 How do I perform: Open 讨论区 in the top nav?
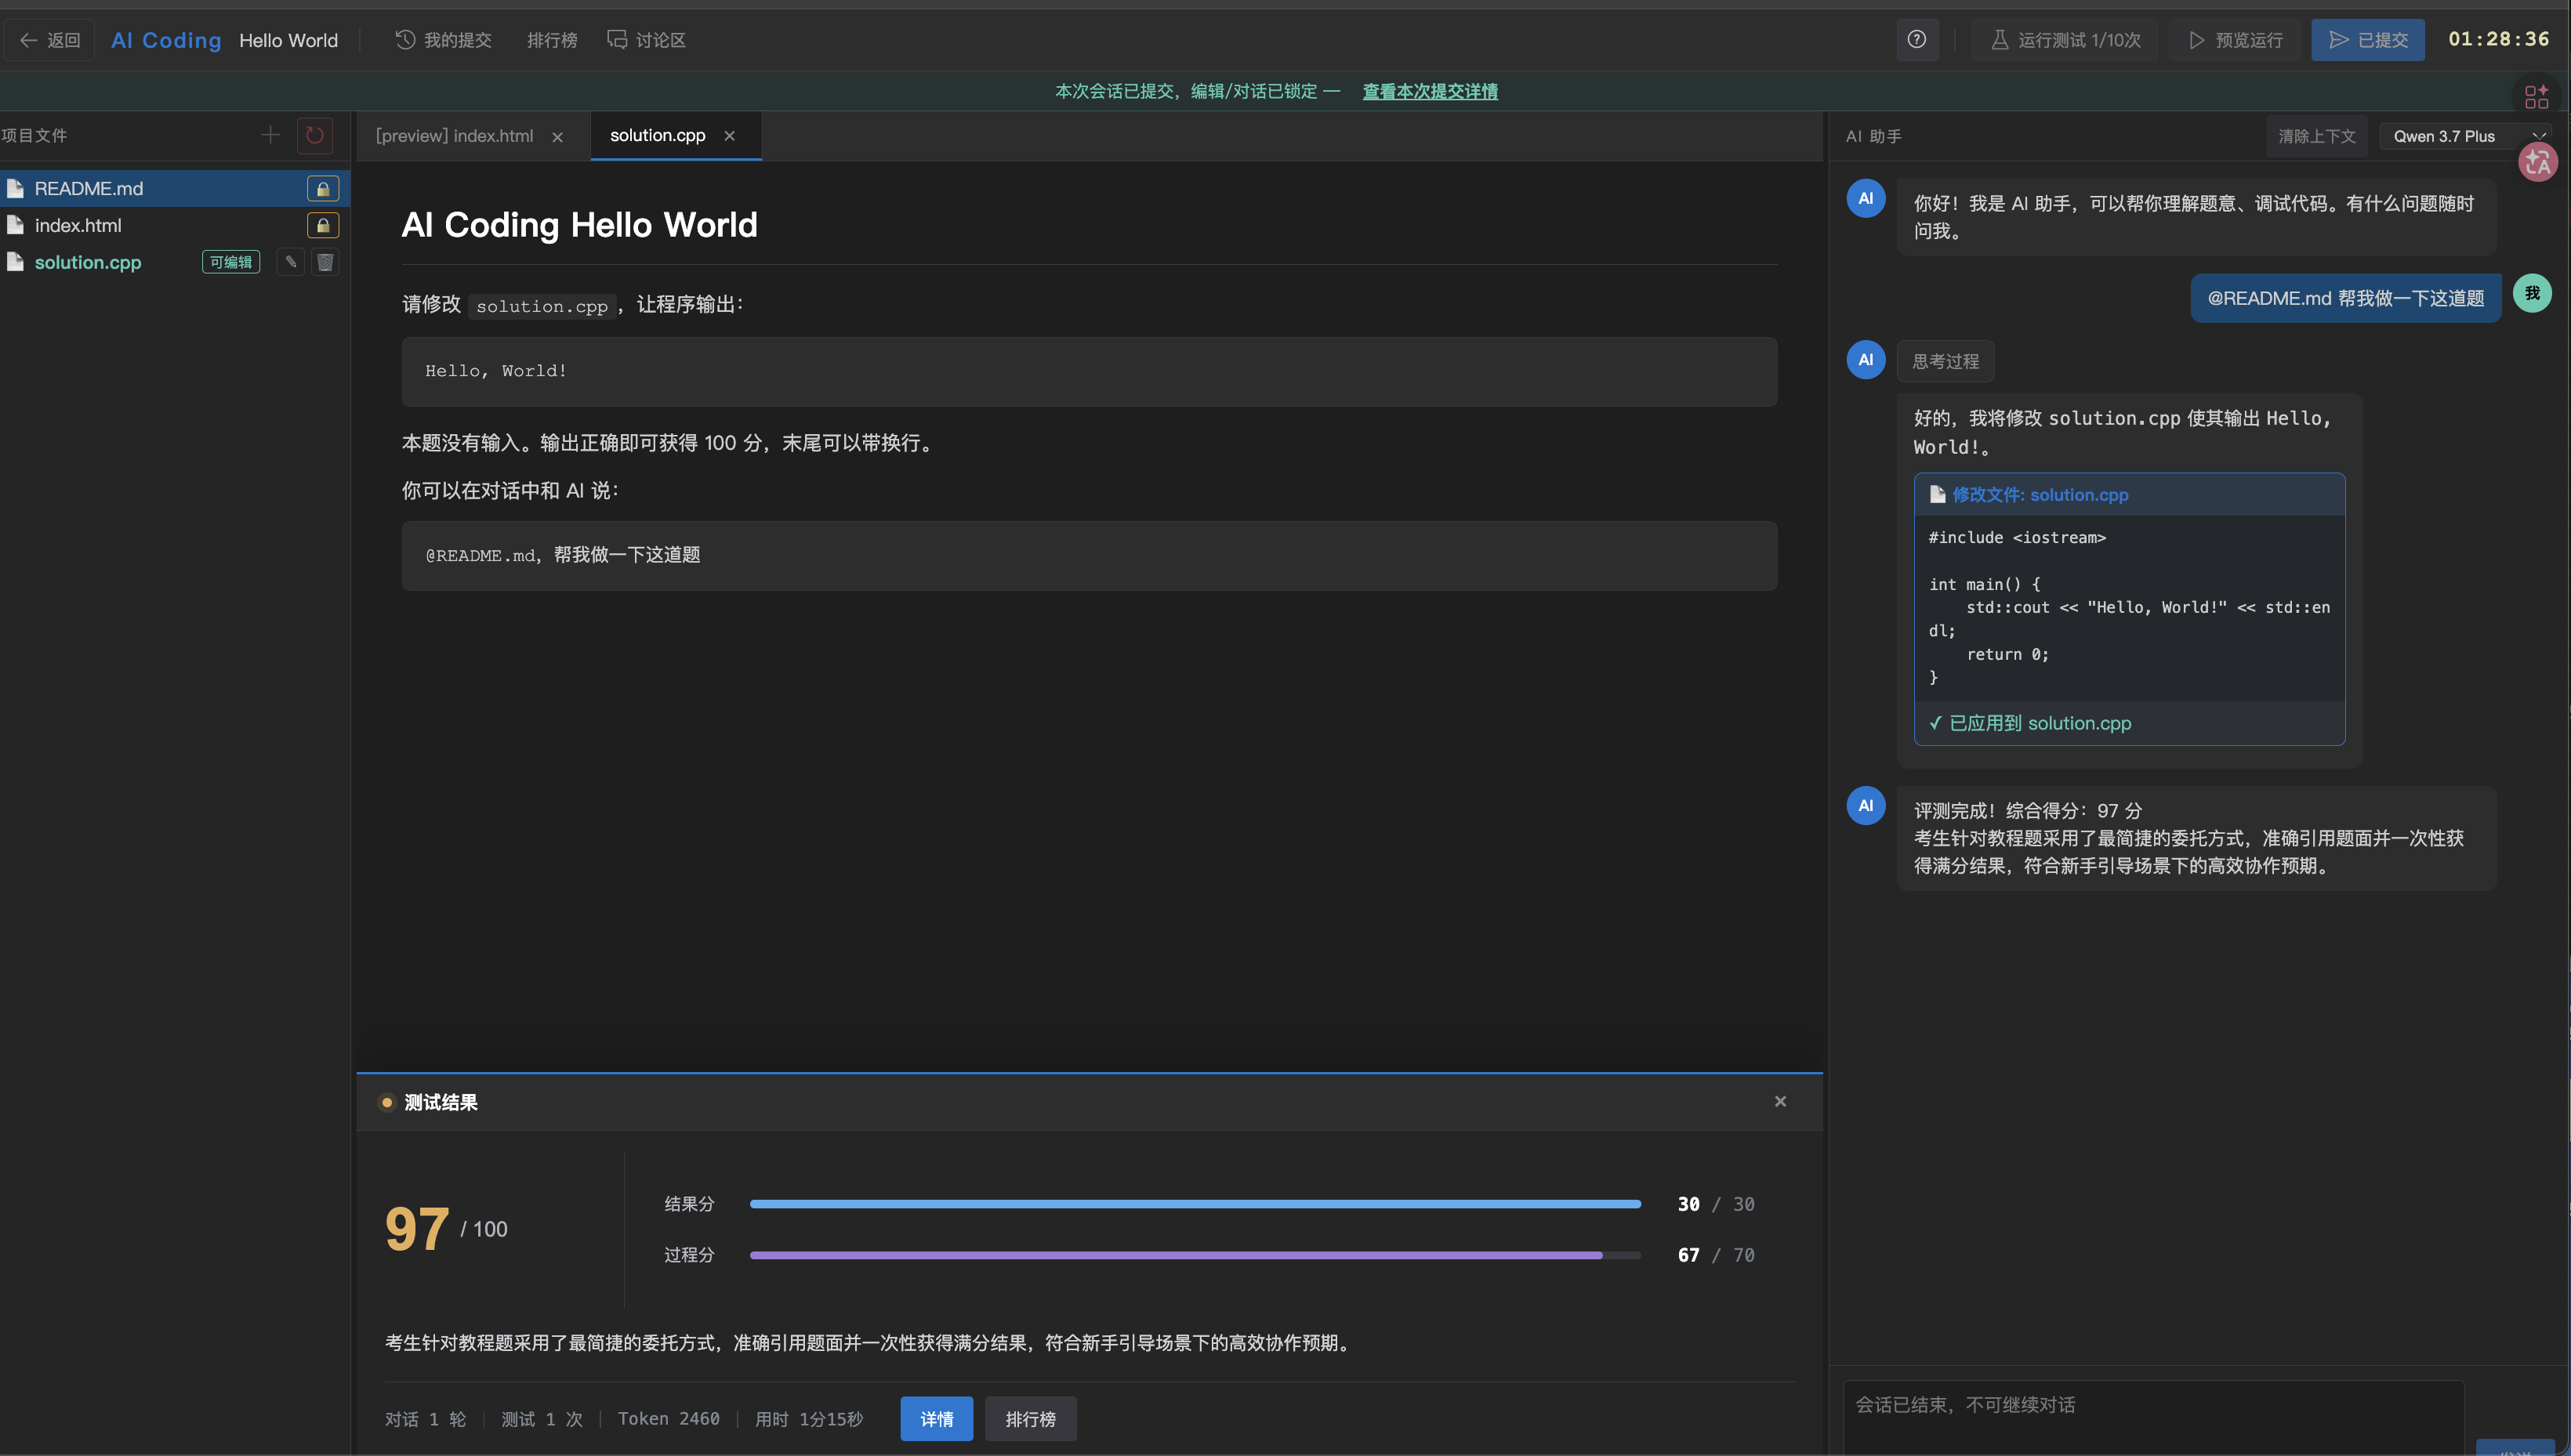click(x=647, y=40)
